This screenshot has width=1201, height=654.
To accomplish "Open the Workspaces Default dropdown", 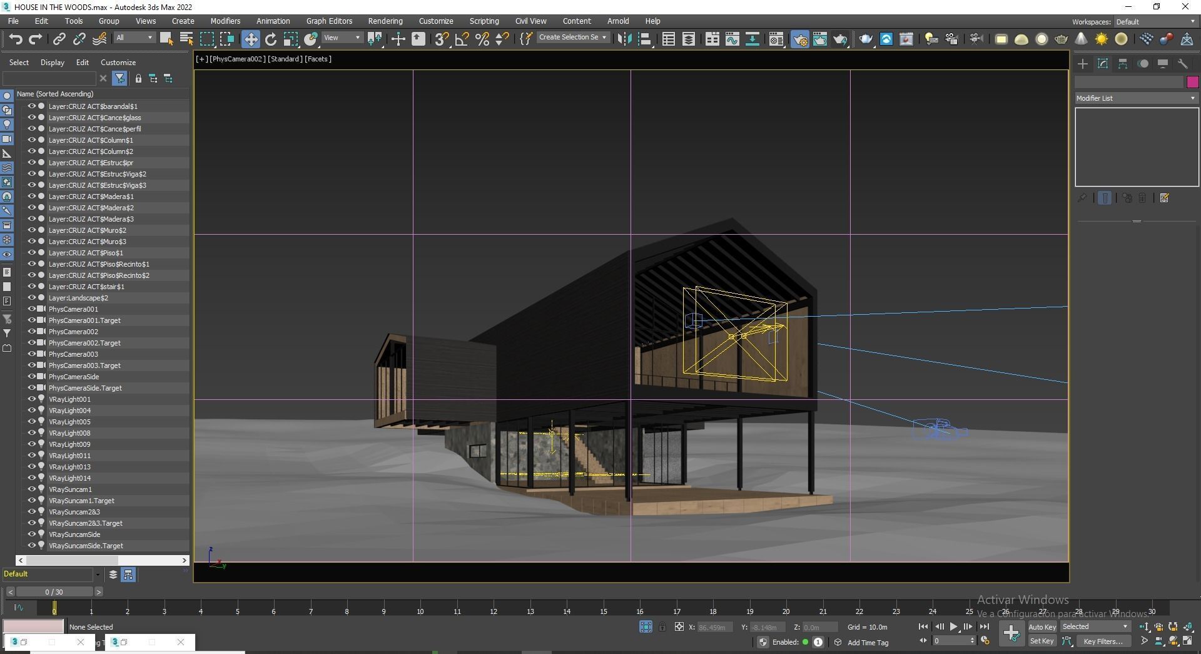I will [1155, 22].
